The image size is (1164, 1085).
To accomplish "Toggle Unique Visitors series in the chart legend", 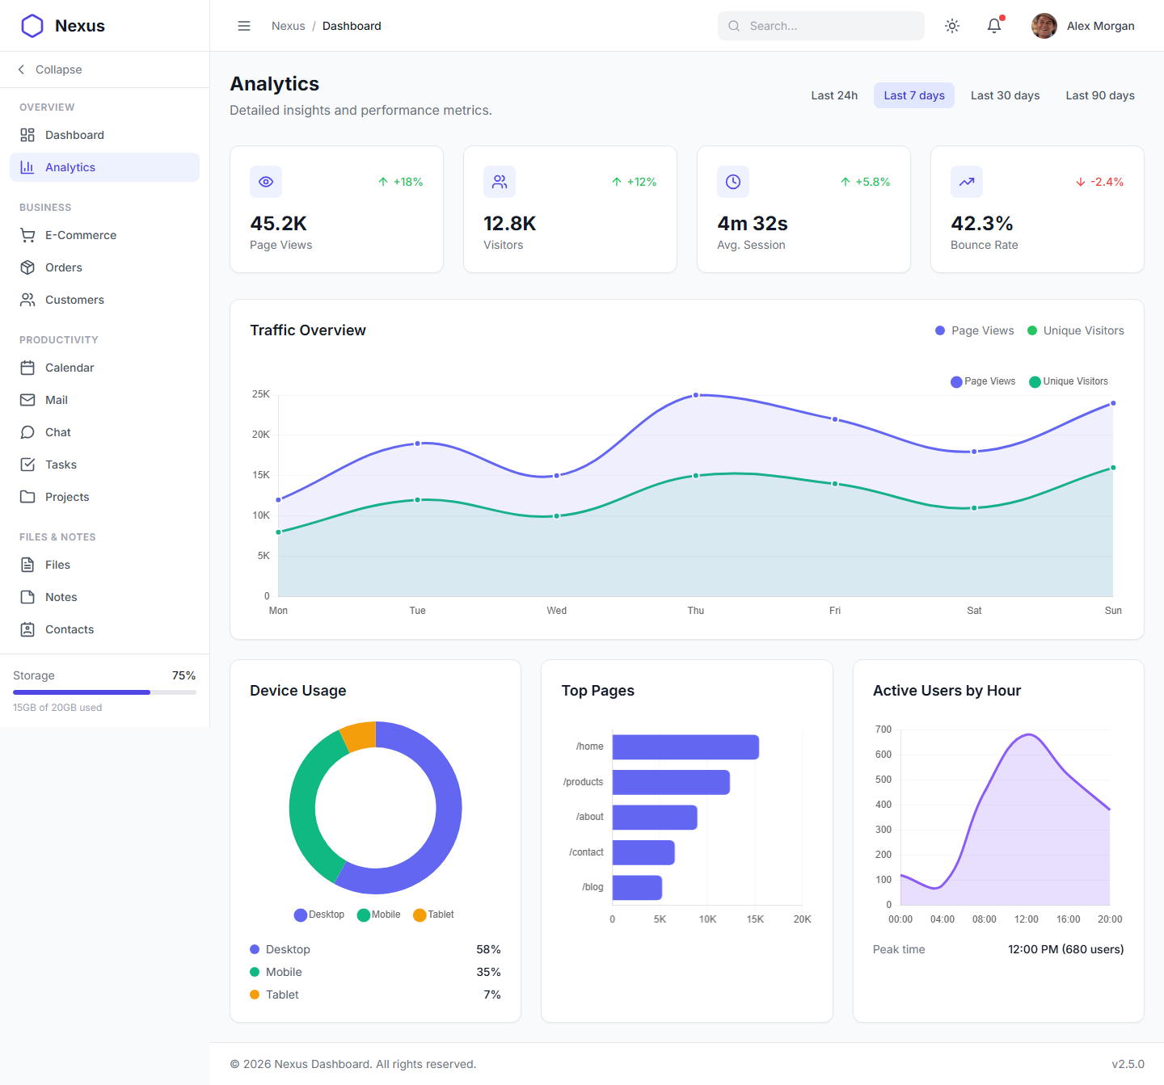I will [1069, 381].
